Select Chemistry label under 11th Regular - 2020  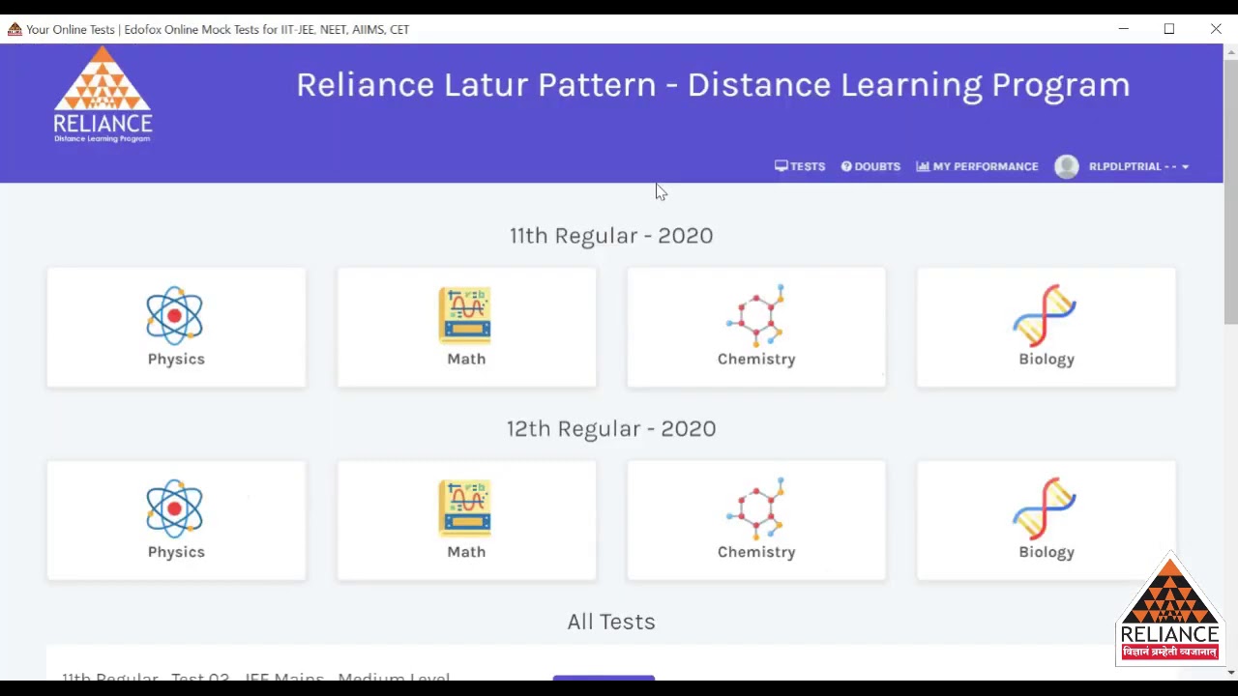coord(756,359)
